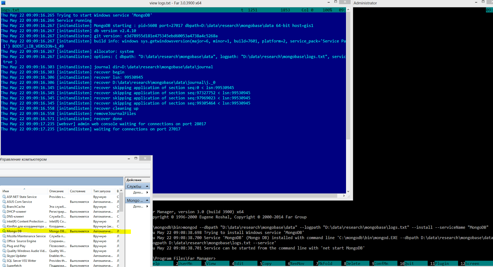Sort services by the Имя column
Image resolution: width=493 pixels, height=267 pixels.
pos(24,191)
